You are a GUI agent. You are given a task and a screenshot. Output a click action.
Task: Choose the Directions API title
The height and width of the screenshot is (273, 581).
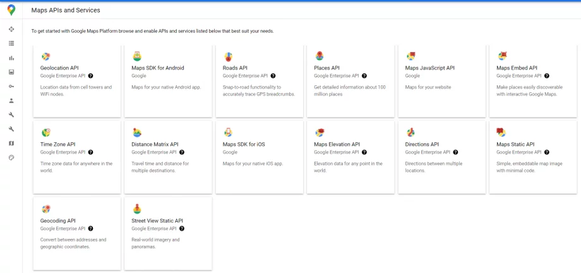(422, 144)
